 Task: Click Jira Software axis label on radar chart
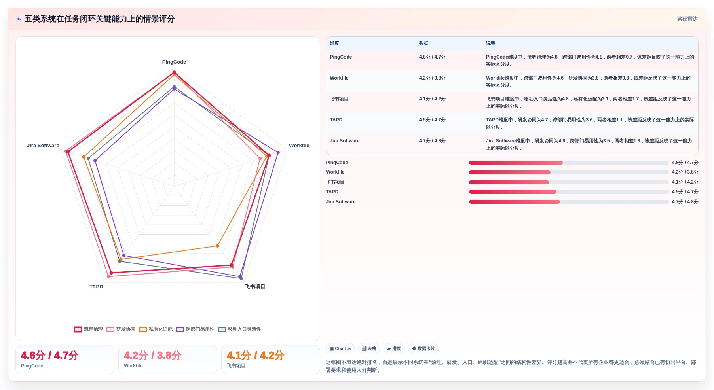pyautogui.click(x=43, y=146)
